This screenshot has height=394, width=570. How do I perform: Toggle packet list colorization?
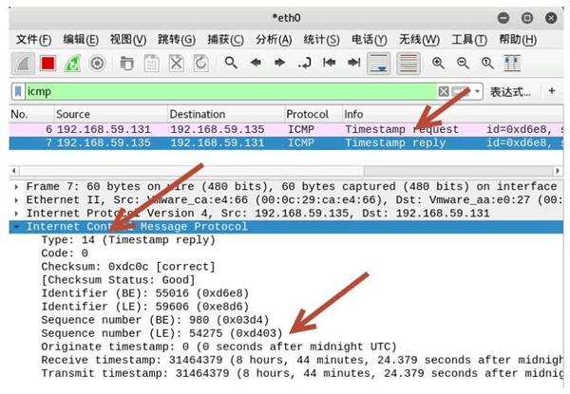[408, 64]
